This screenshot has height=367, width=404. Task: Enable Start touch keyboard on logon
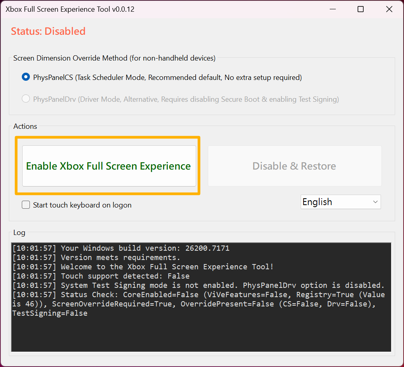click(26, 205)
